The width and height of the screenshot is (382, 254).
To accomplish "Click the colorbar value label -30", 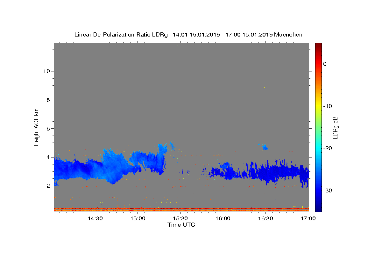I will point(328,190).
